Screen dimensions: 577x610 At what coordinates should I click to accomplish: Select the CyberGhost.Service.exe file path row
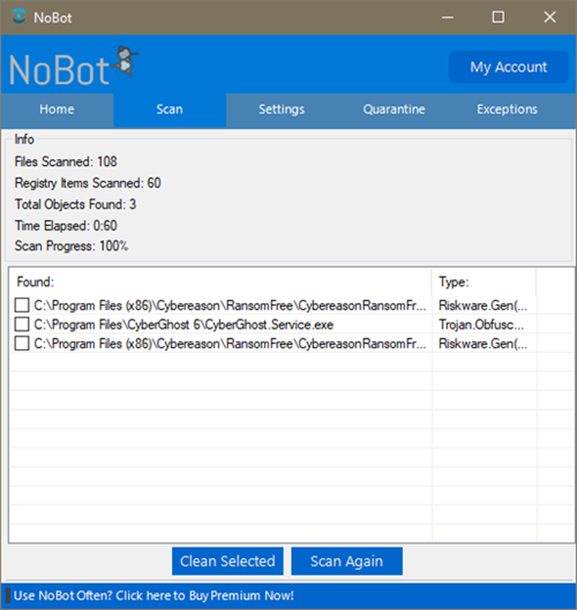(x=183, y=325)
